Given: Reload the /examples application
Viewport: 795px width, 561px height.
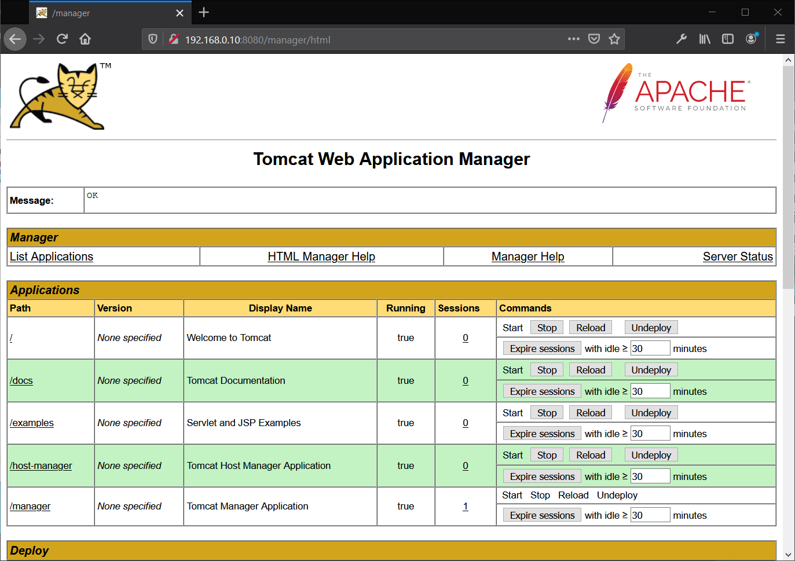Looking at the screenshot, I should [x=591, y=413].
